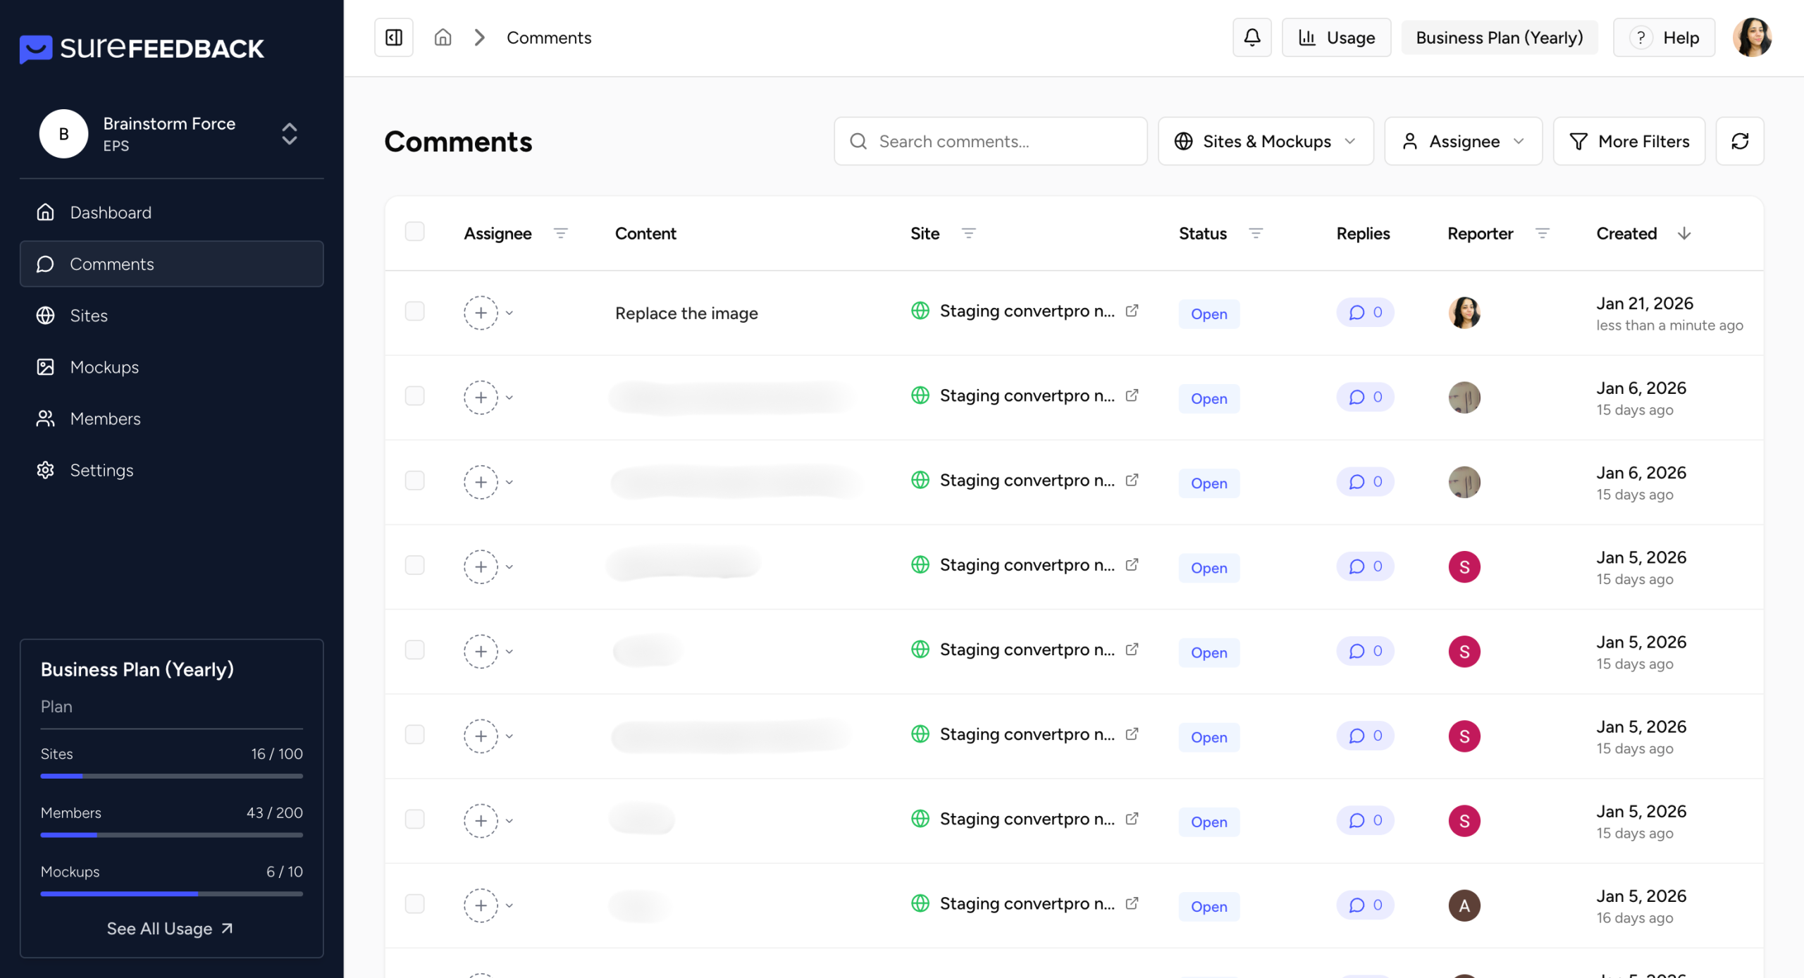Click the refresh comments icon

pyautogui.click(x=1740, y=141)
